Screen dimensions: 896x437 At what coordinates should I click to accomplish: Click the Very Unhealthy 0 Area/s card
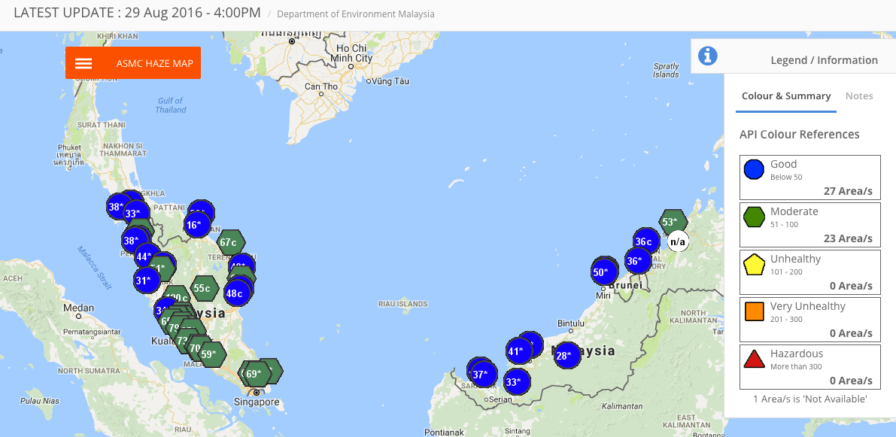click(x=809, y=320)
